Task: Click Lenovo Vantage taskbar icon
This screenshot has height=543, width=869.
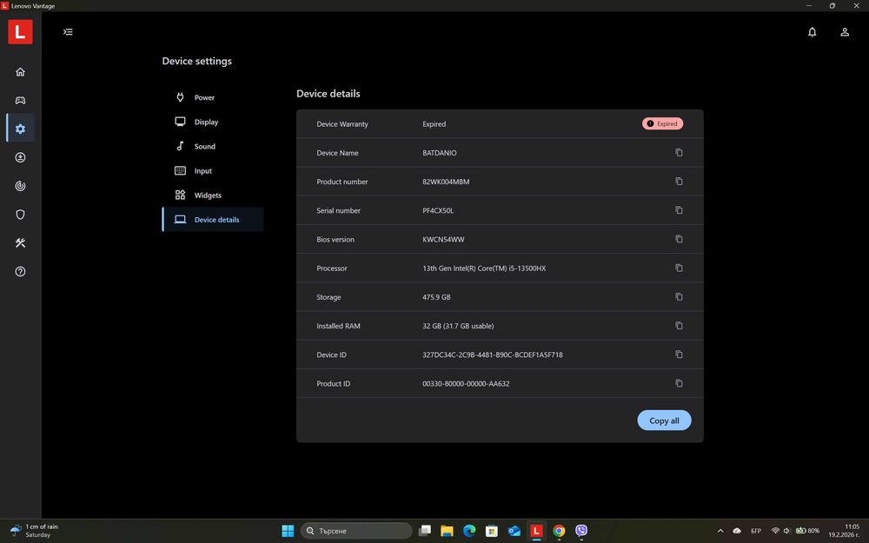Action: click(x=536, y=531)
